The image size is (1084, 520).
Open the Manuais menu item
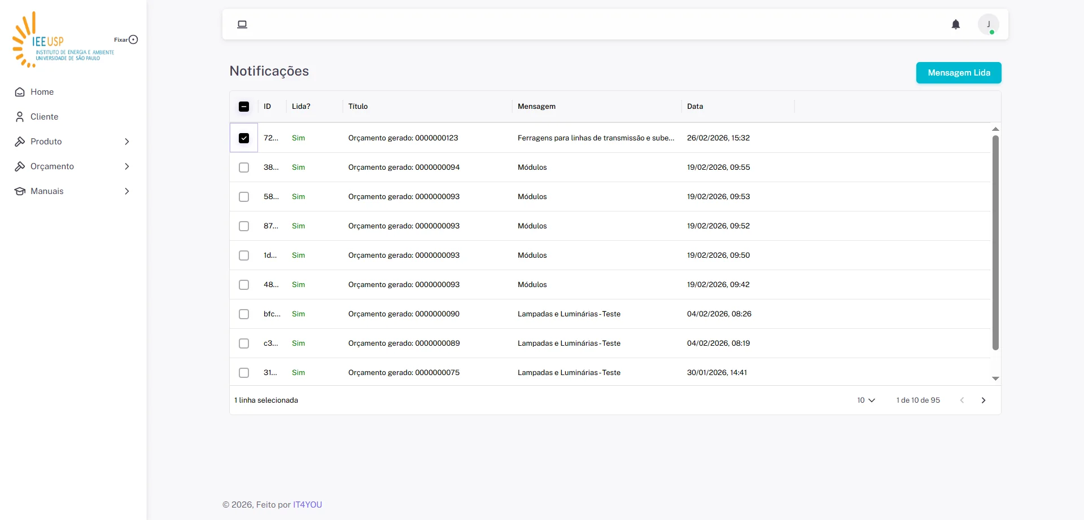click(x=73, y=191)
